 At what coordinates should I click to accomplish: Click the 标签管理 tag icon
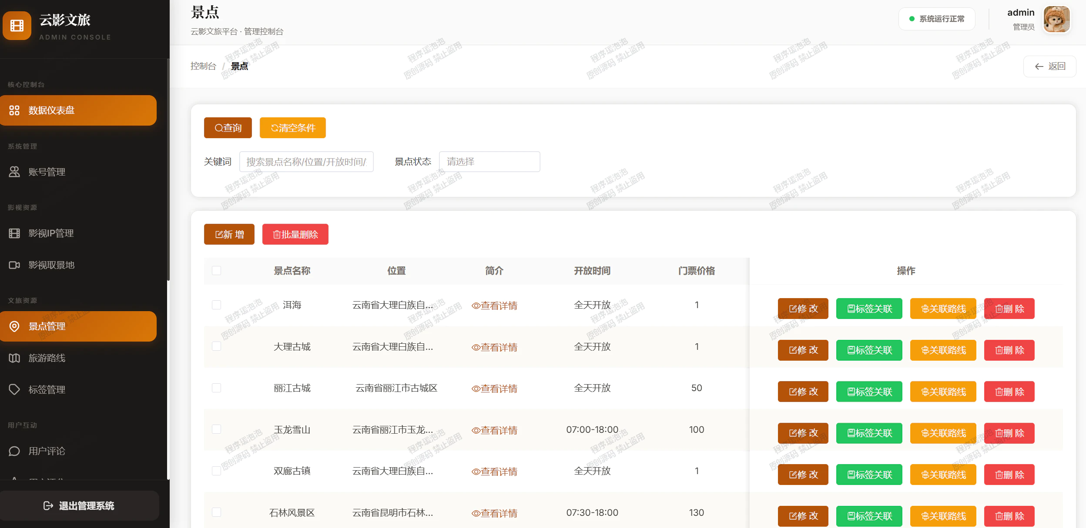click(14, 390)
